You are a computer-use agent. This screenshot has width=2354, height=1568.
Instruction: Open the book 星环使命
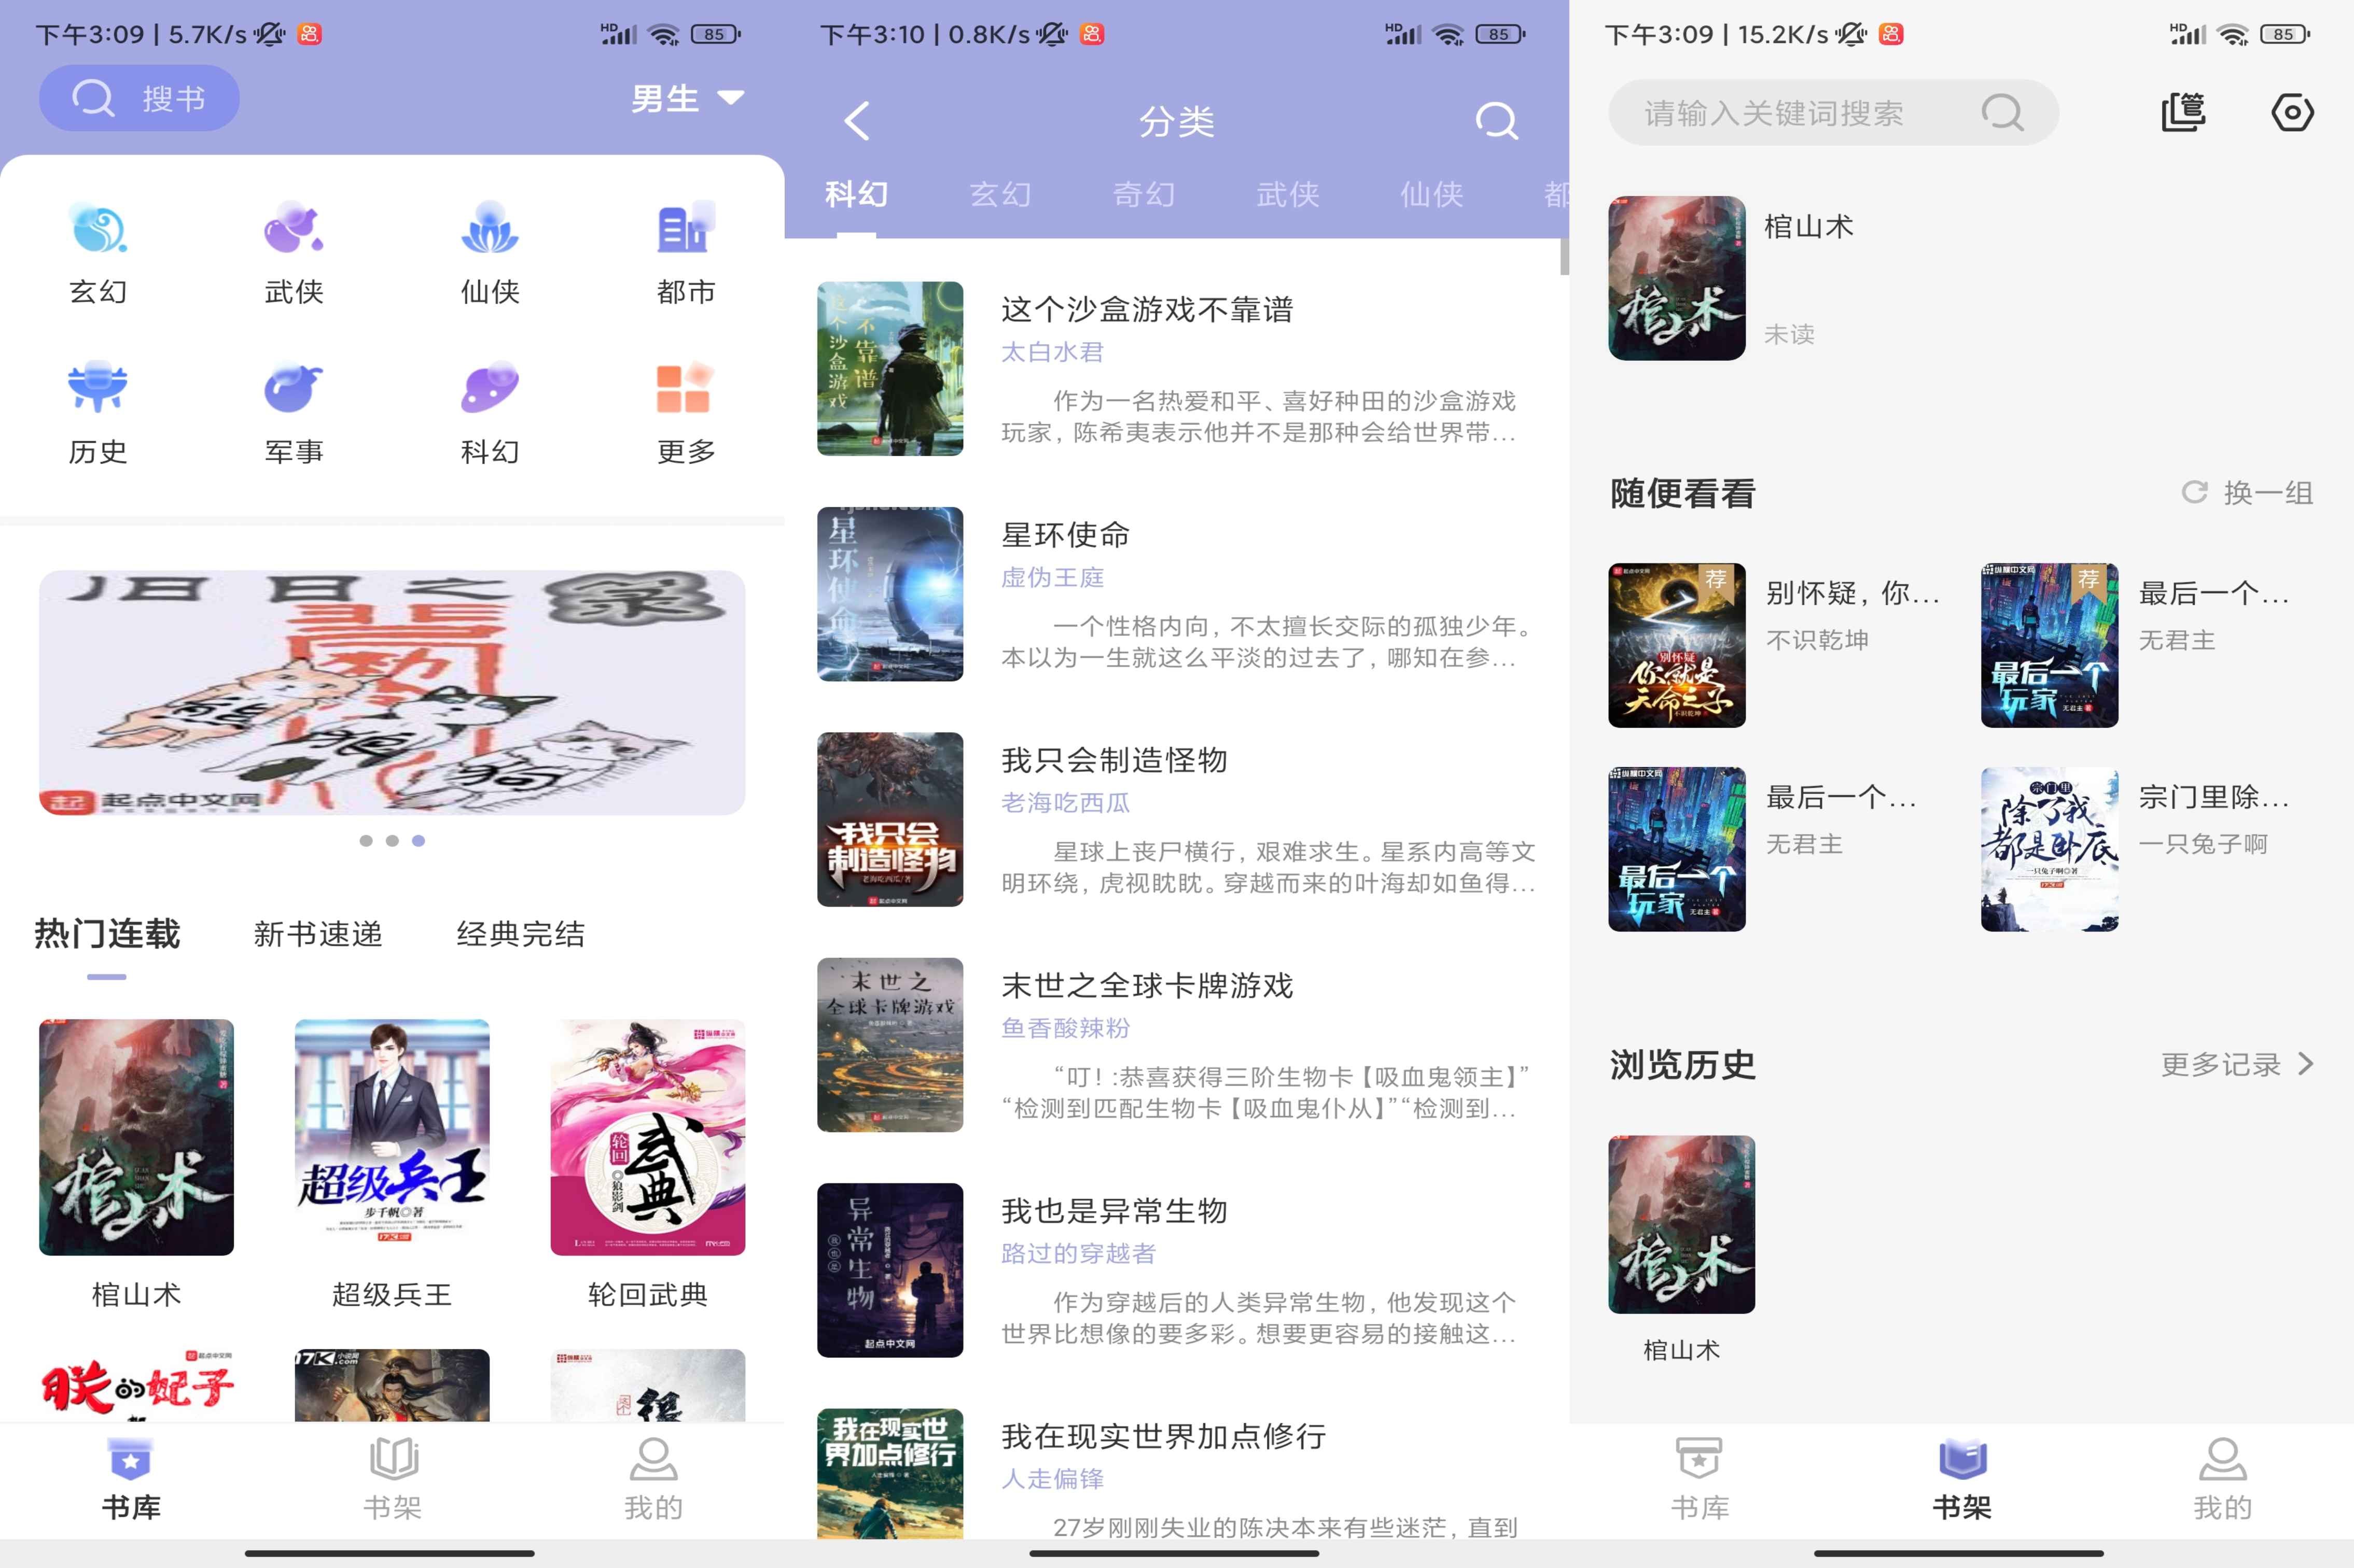[x=1064, y=535]
